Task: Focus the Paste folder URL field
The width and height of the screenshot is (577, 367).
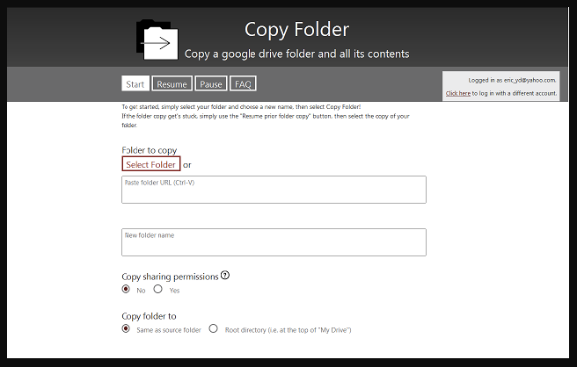Action: 274,190
